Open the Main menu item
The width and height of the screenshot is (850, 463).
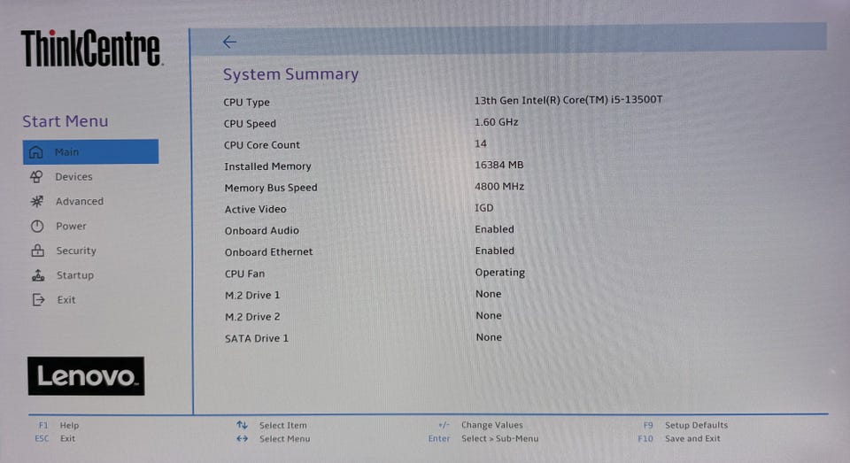[x=90, y=151]
